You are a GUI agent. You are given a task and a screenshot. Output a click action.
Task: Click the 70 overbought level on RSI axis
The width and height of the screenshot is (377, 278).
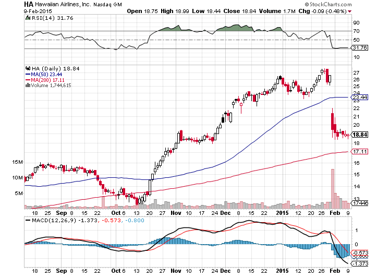(356, 31)
